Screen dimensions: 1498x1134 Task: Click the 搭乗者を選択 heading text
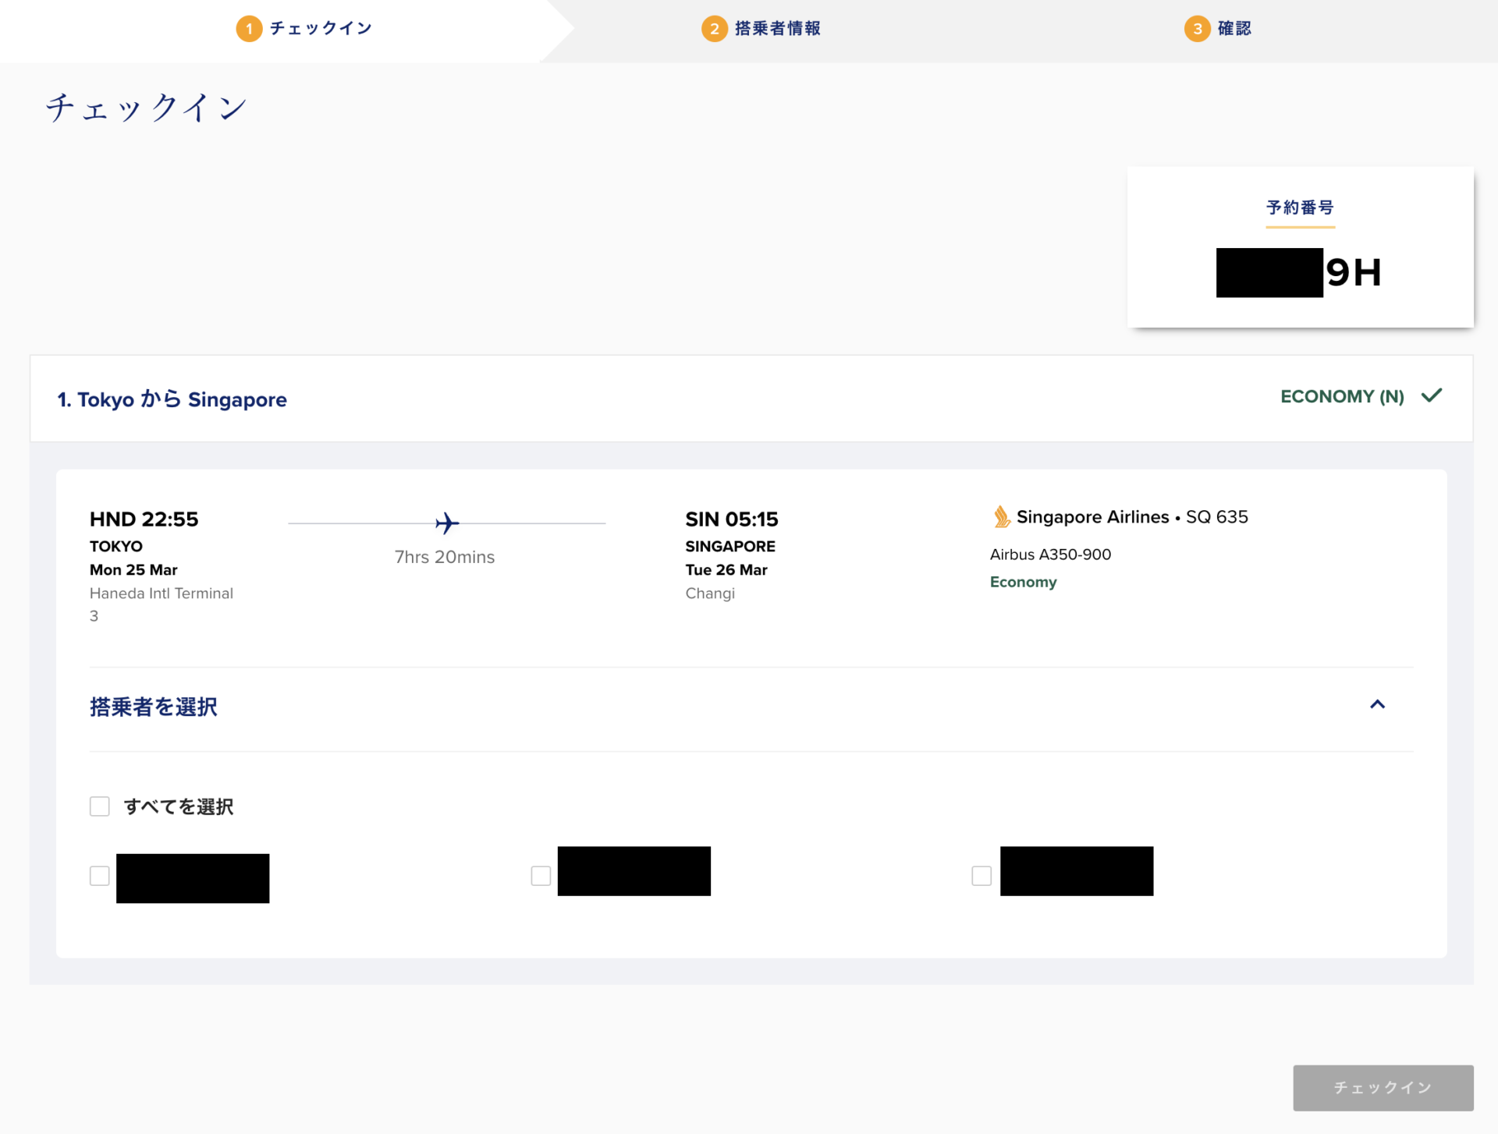[x=154, y=707]
